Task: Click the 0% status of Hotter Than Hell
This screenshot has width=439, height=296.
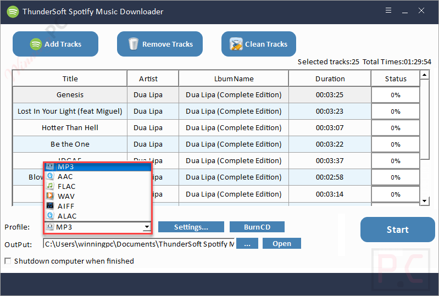Action: coord(396,128)
